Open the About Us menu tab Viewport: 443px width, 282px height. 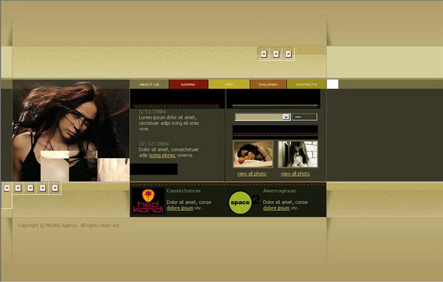[x=149, y=84]
